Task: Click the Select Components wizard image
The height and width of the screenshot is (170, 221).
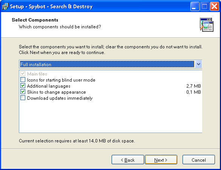Action: pos(207,25)
